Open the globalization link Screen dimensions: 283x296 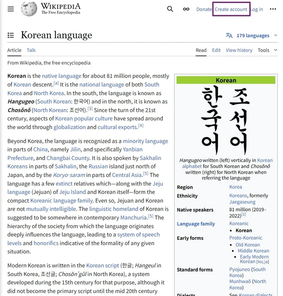coord(69,127)
